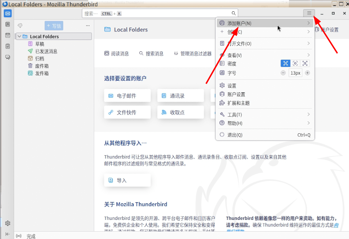349x239 pixels.
Task: Open the Address Book space icon
Action: [x=7, y=24]
